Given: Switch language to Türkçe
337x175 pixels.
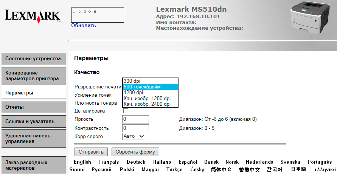Looking at the screenshot, I should (x=174, y=170).
